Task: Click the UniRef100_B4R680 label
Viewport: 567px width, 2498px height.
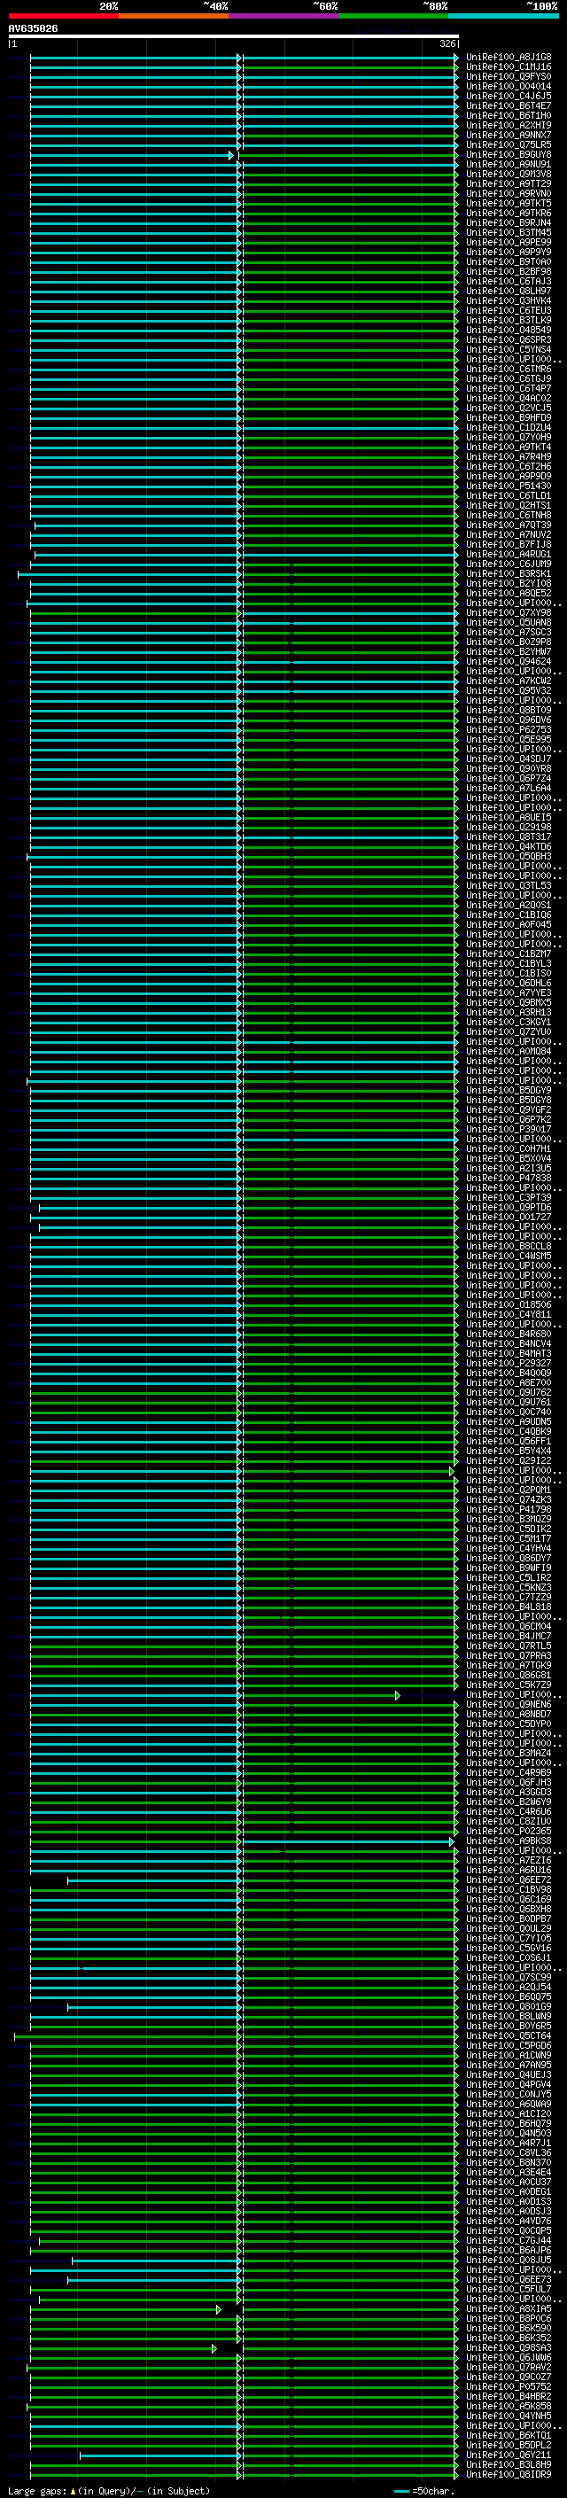Action: coord(509,1335)
